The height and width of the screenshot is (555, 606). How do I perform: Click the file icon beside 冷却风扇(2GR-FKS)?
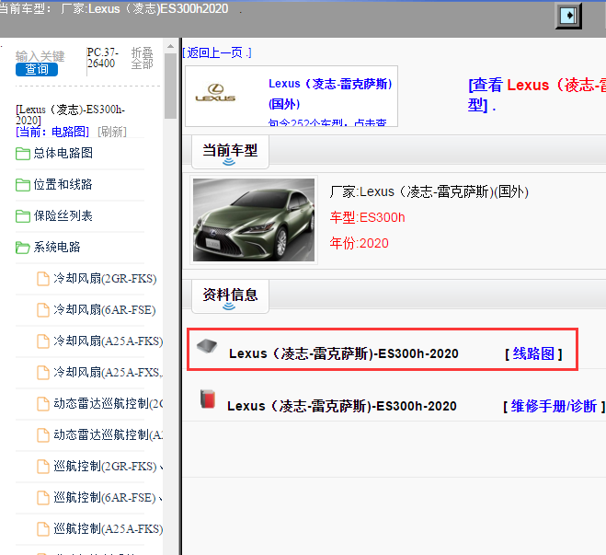[43, 279]
